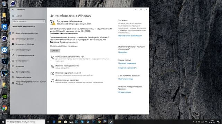
Task: Open the Mail app from the taskbar
Action: point(71,122)
